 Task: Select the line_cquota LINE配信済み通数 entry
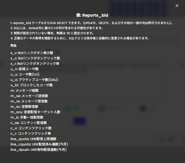click(x=39, y=144)
